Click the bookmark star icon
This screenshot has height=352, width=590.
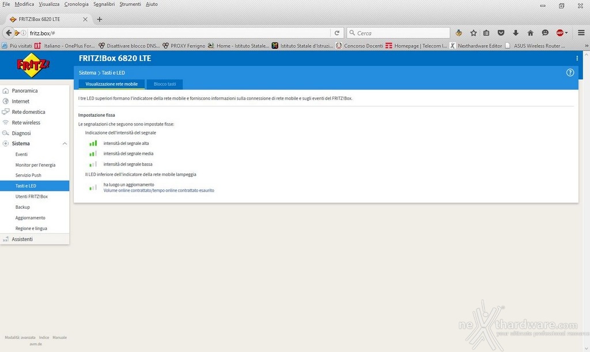(x=474, y=33)
